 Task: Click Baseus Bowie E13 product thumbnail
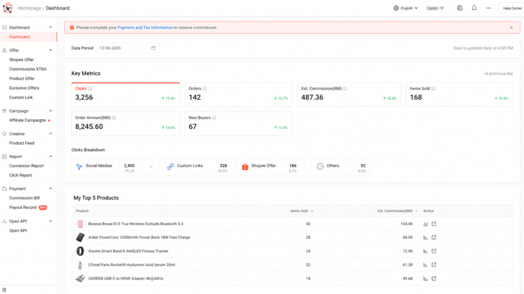tap(80, 224)
